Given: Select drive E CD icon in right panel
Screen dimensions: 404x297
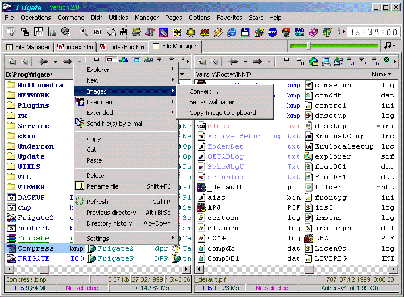Looking at the screenshot, I should click(388, 61).
